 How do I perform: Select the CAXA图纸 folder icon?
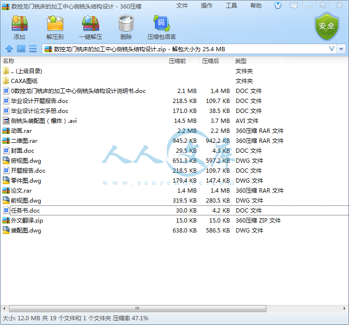click(6, 81)
